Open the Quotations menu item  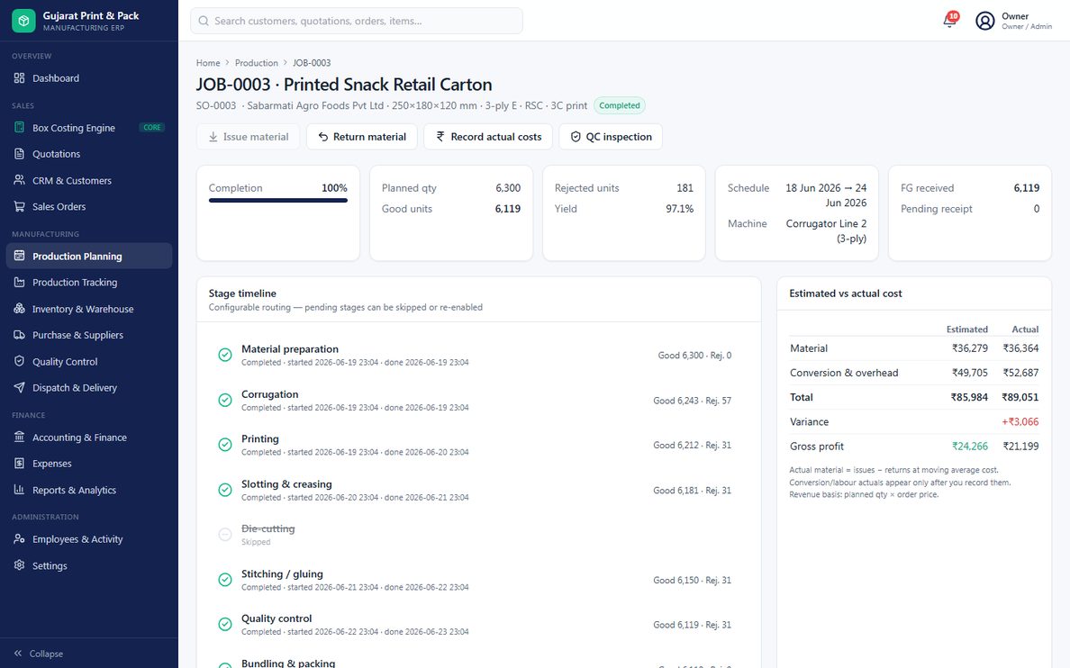[x=88, y=154]
